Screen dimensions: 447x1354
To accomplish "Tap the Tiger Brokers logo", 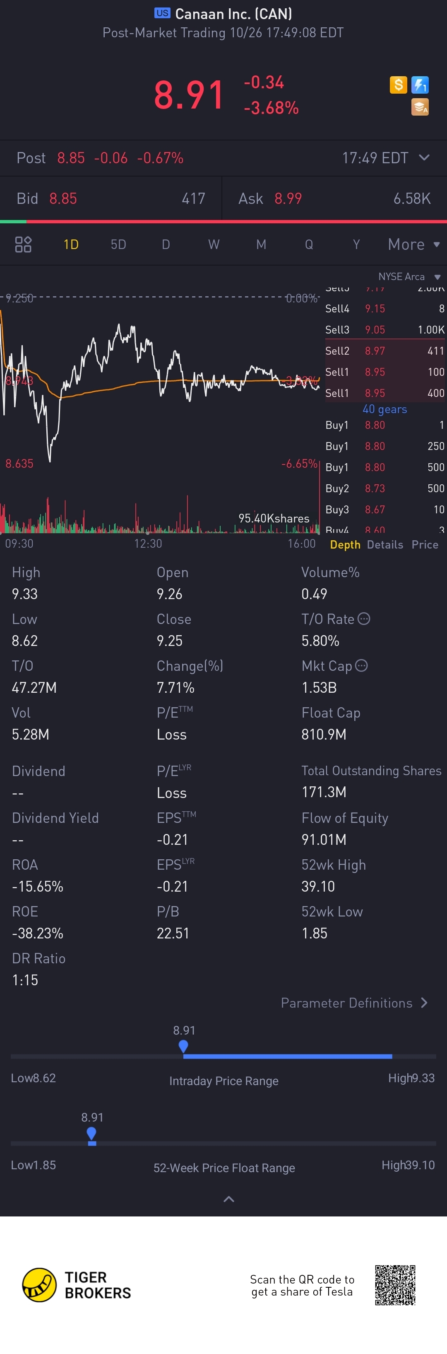I will coord(77,1285).
